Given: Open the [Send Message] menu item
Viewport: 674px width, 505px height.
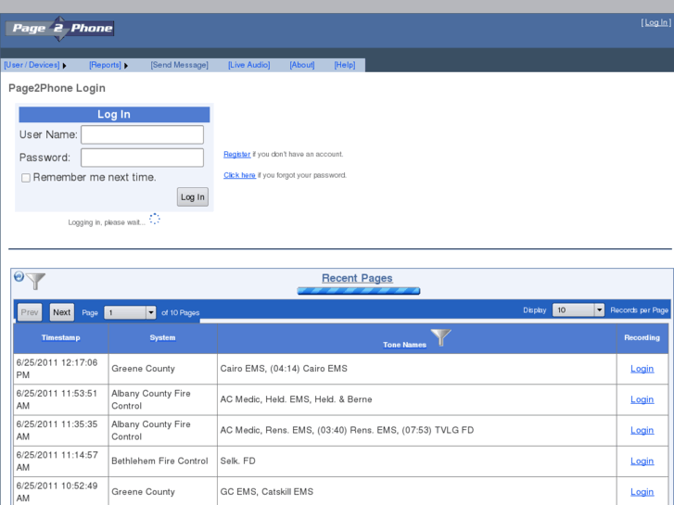Looking at the screenshot, I should tap(179, 65).
